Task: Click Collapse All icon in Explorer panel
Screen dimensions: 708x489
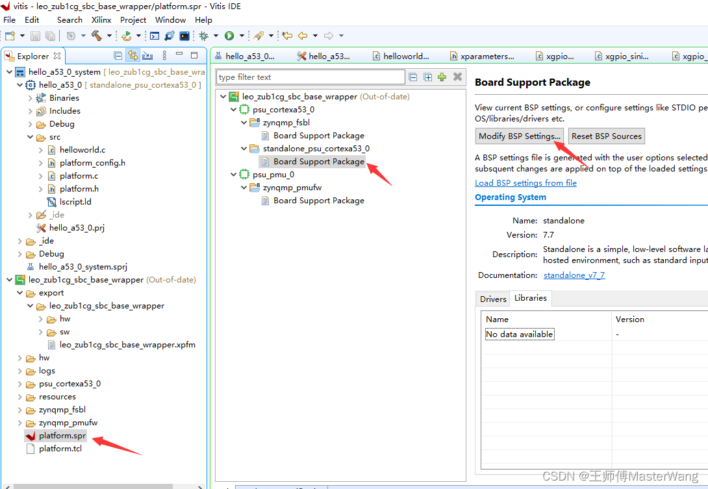Action: tap(118, 56)
